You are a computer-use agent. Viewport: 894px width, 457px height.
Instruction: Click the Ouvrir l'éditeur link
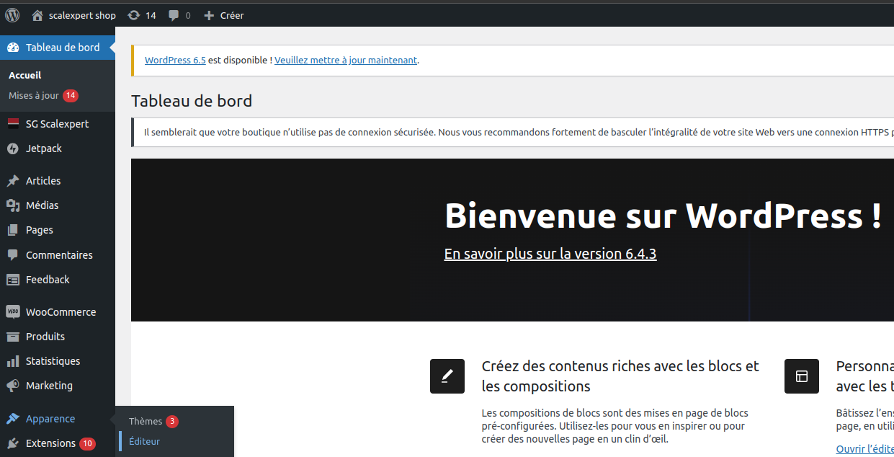[x=864, y=449]
